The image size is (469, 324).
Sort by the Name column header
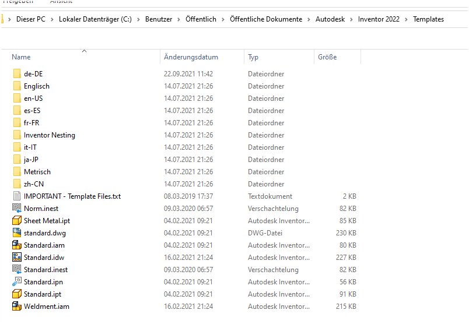(x=21, y=57)
